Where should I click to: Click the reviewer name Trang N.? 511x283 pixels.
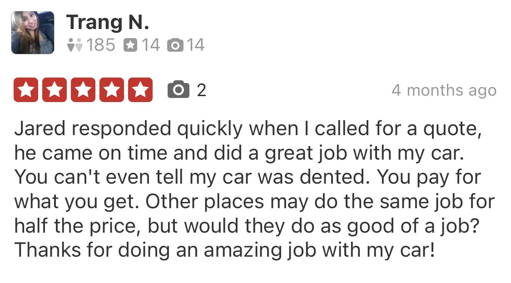pos(108,22)
